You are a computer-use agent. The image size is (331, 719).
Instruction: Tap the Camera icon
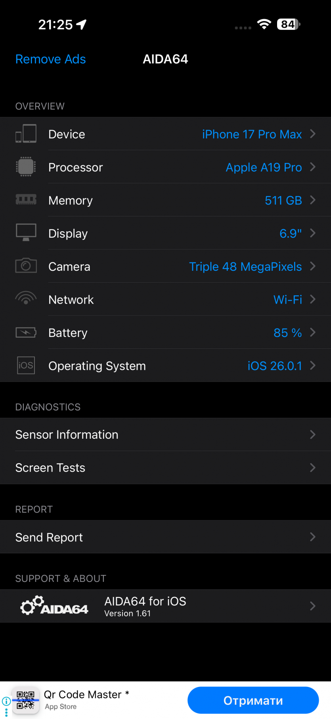point(26,266)
